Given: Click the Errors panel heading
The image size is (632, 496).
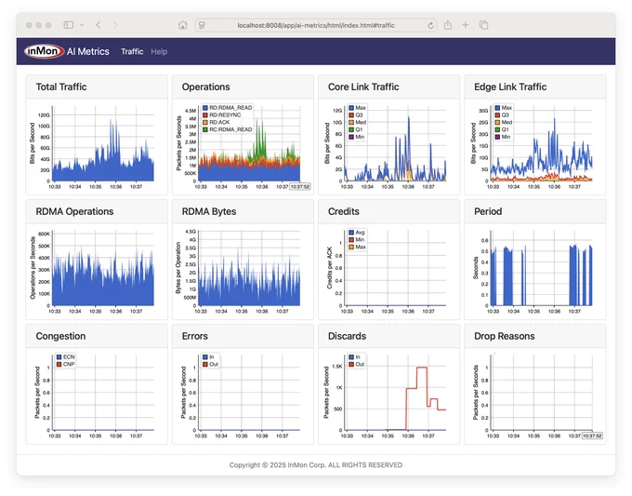Looking at the screenshot, I should 194,336.
